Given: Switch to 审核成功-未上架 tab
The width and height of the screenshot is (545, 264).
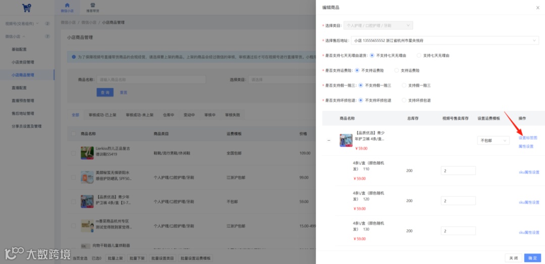Looking at the screenshot, I should click(x=139, y=115).
